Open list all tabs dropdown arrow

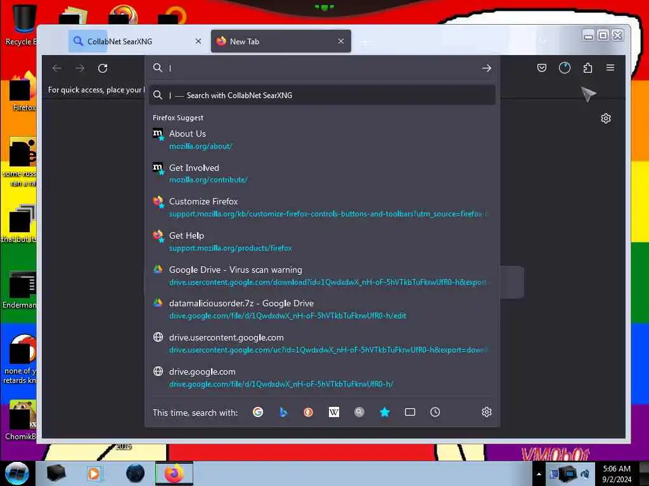click(543, 41)
